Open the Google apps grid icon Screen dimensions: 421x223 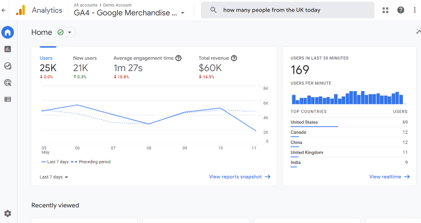click(x=386, y=10)
